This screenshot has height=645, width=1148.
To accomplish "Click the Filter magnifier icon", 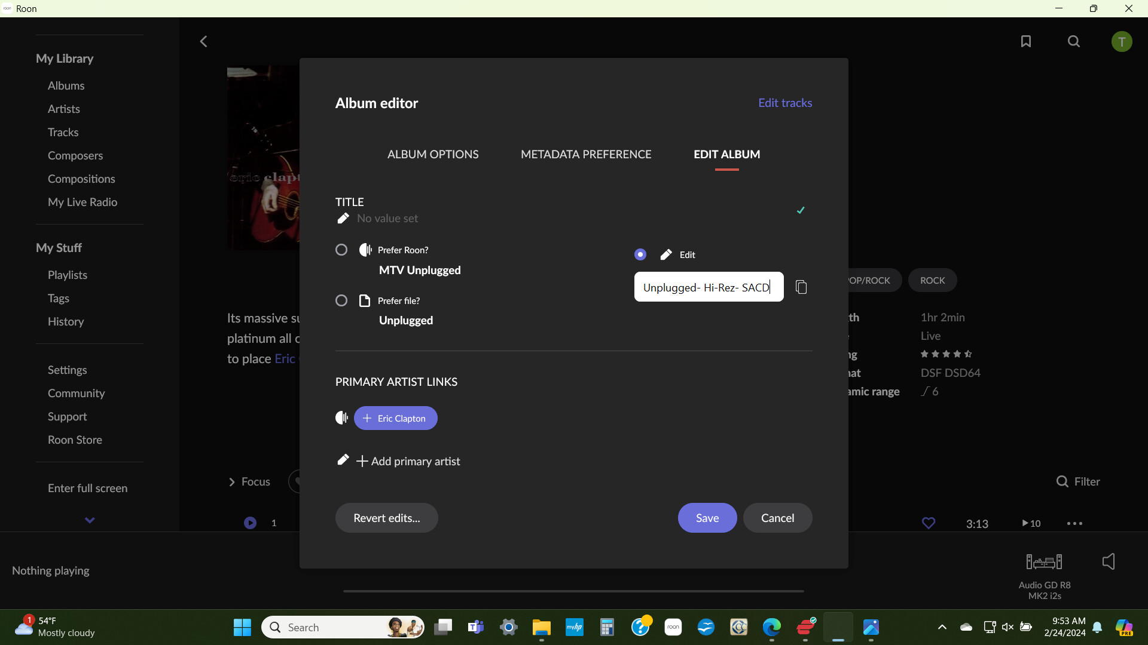I will click(1062, 481).
